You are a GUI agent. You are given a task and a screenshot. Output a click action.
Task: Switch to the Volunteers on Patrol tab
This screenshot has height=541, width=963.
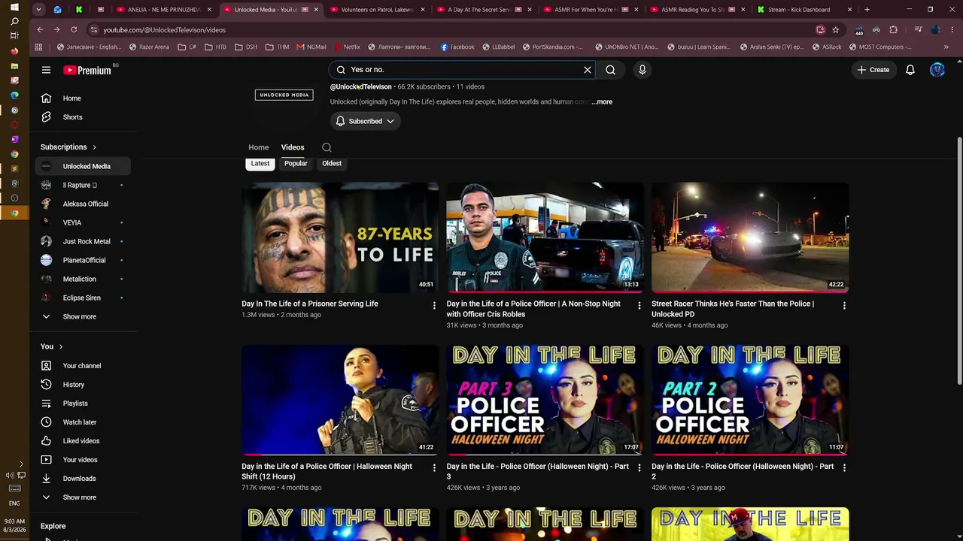378,10
